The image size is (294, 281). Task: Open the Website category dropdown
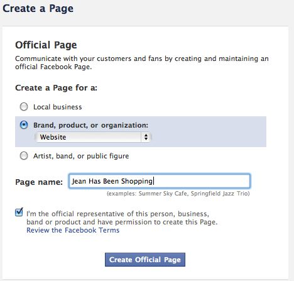pos(93,137)
